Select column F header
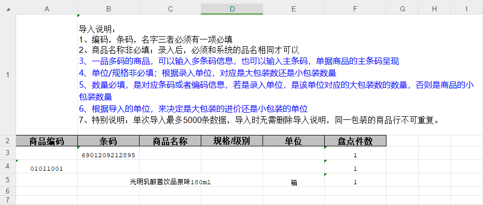Viewport: 483px width, 205px height. tap(355, 9)
